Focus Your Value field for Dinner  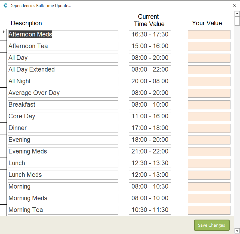pyautogui.click(x=209, y=128)
